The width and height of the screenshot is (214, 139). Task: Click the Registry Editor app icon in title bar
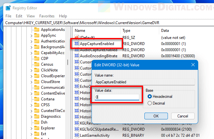[x=8, y=8]
